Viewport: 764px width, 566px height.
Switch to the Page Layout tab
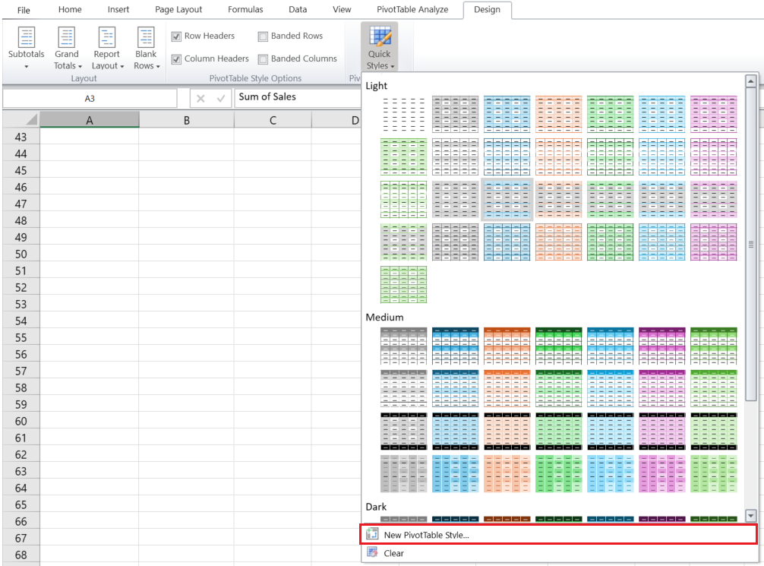pos(178,9)
